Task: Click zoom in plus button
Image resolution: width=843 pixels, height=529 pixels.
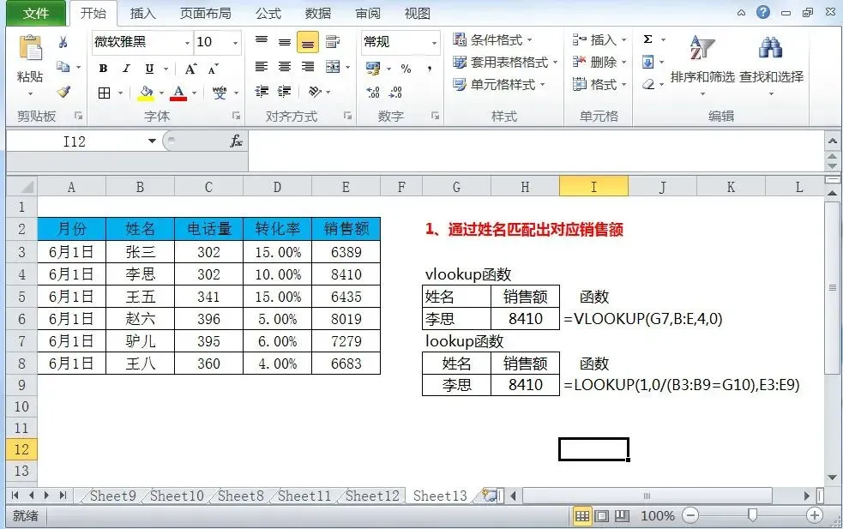Action: (815, 515)
